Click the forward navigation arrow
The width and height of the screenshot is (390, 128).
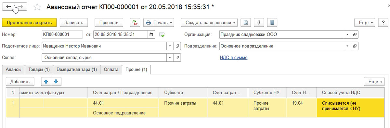(21, 7)
